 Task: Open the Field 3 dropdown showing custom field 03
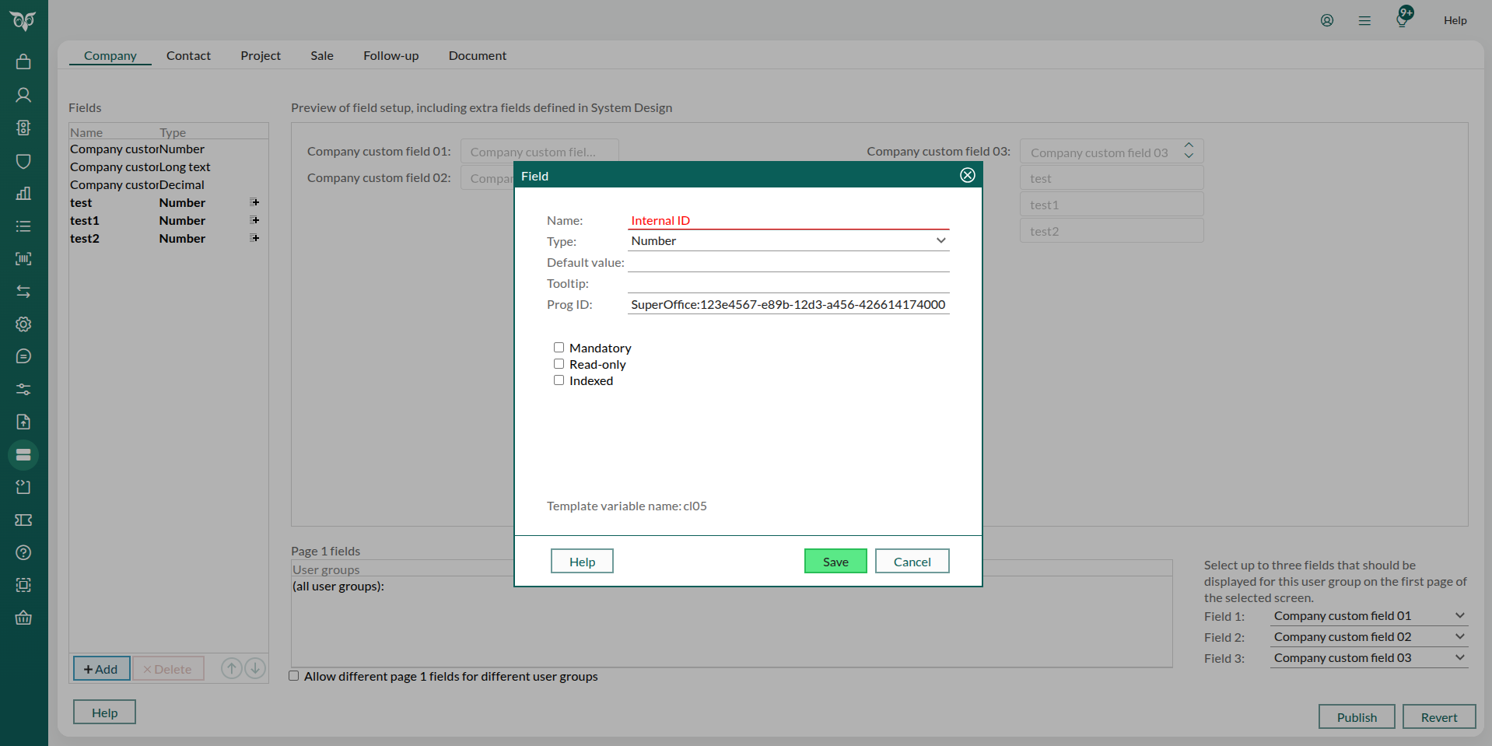(1368, 657)
